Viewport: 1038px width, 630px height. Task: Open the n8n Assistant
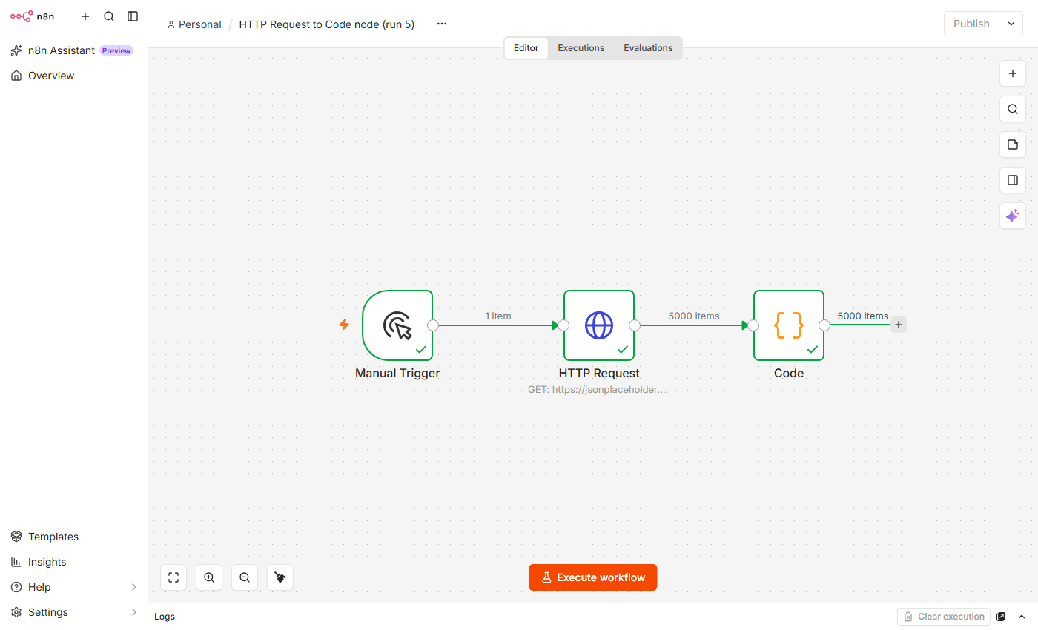click(72, 50)
